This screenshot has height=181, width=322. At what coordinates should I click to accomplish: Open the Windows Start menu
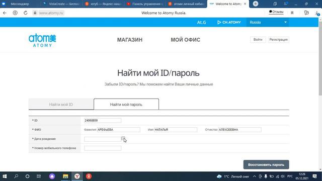[x=5, y=176]
